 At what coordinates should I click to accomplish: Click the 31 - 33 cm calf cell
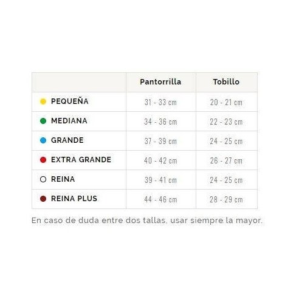coord(161,102)
